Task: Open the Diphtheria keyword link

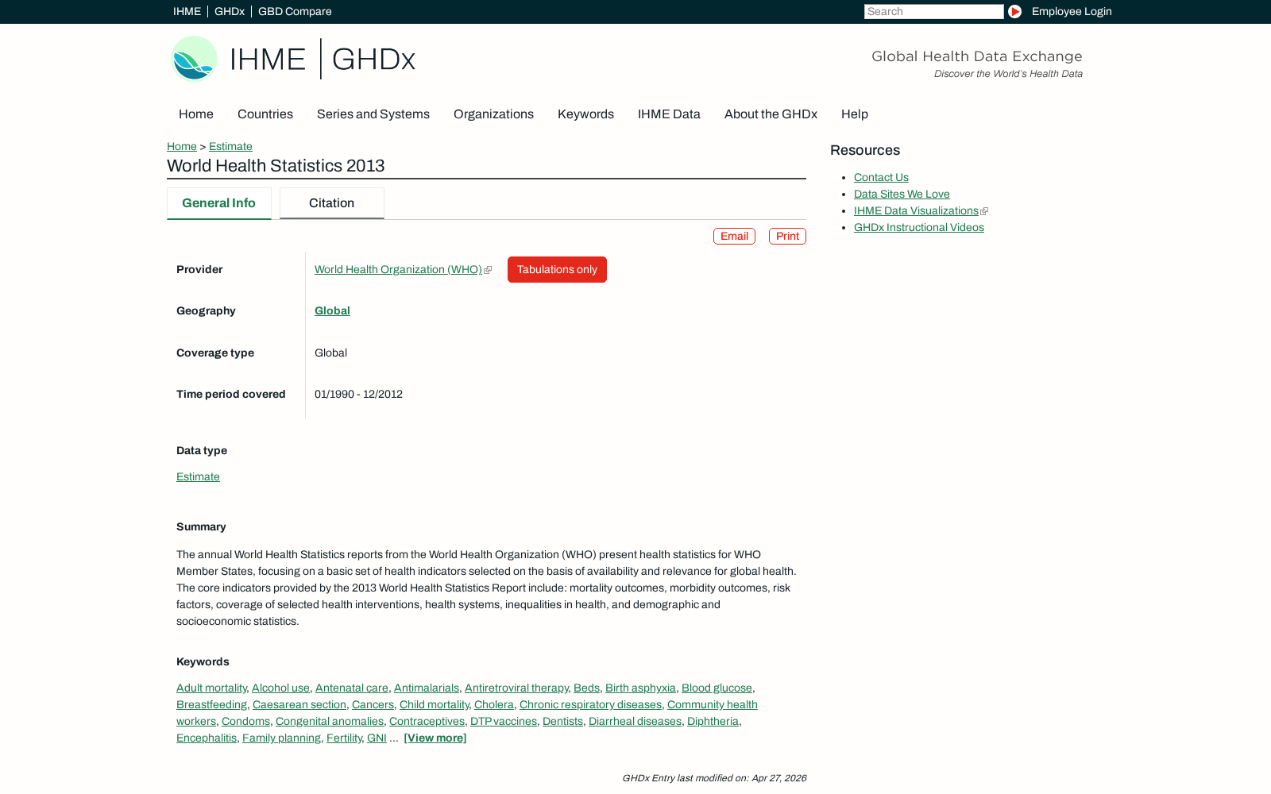Action: click(713, 722)
